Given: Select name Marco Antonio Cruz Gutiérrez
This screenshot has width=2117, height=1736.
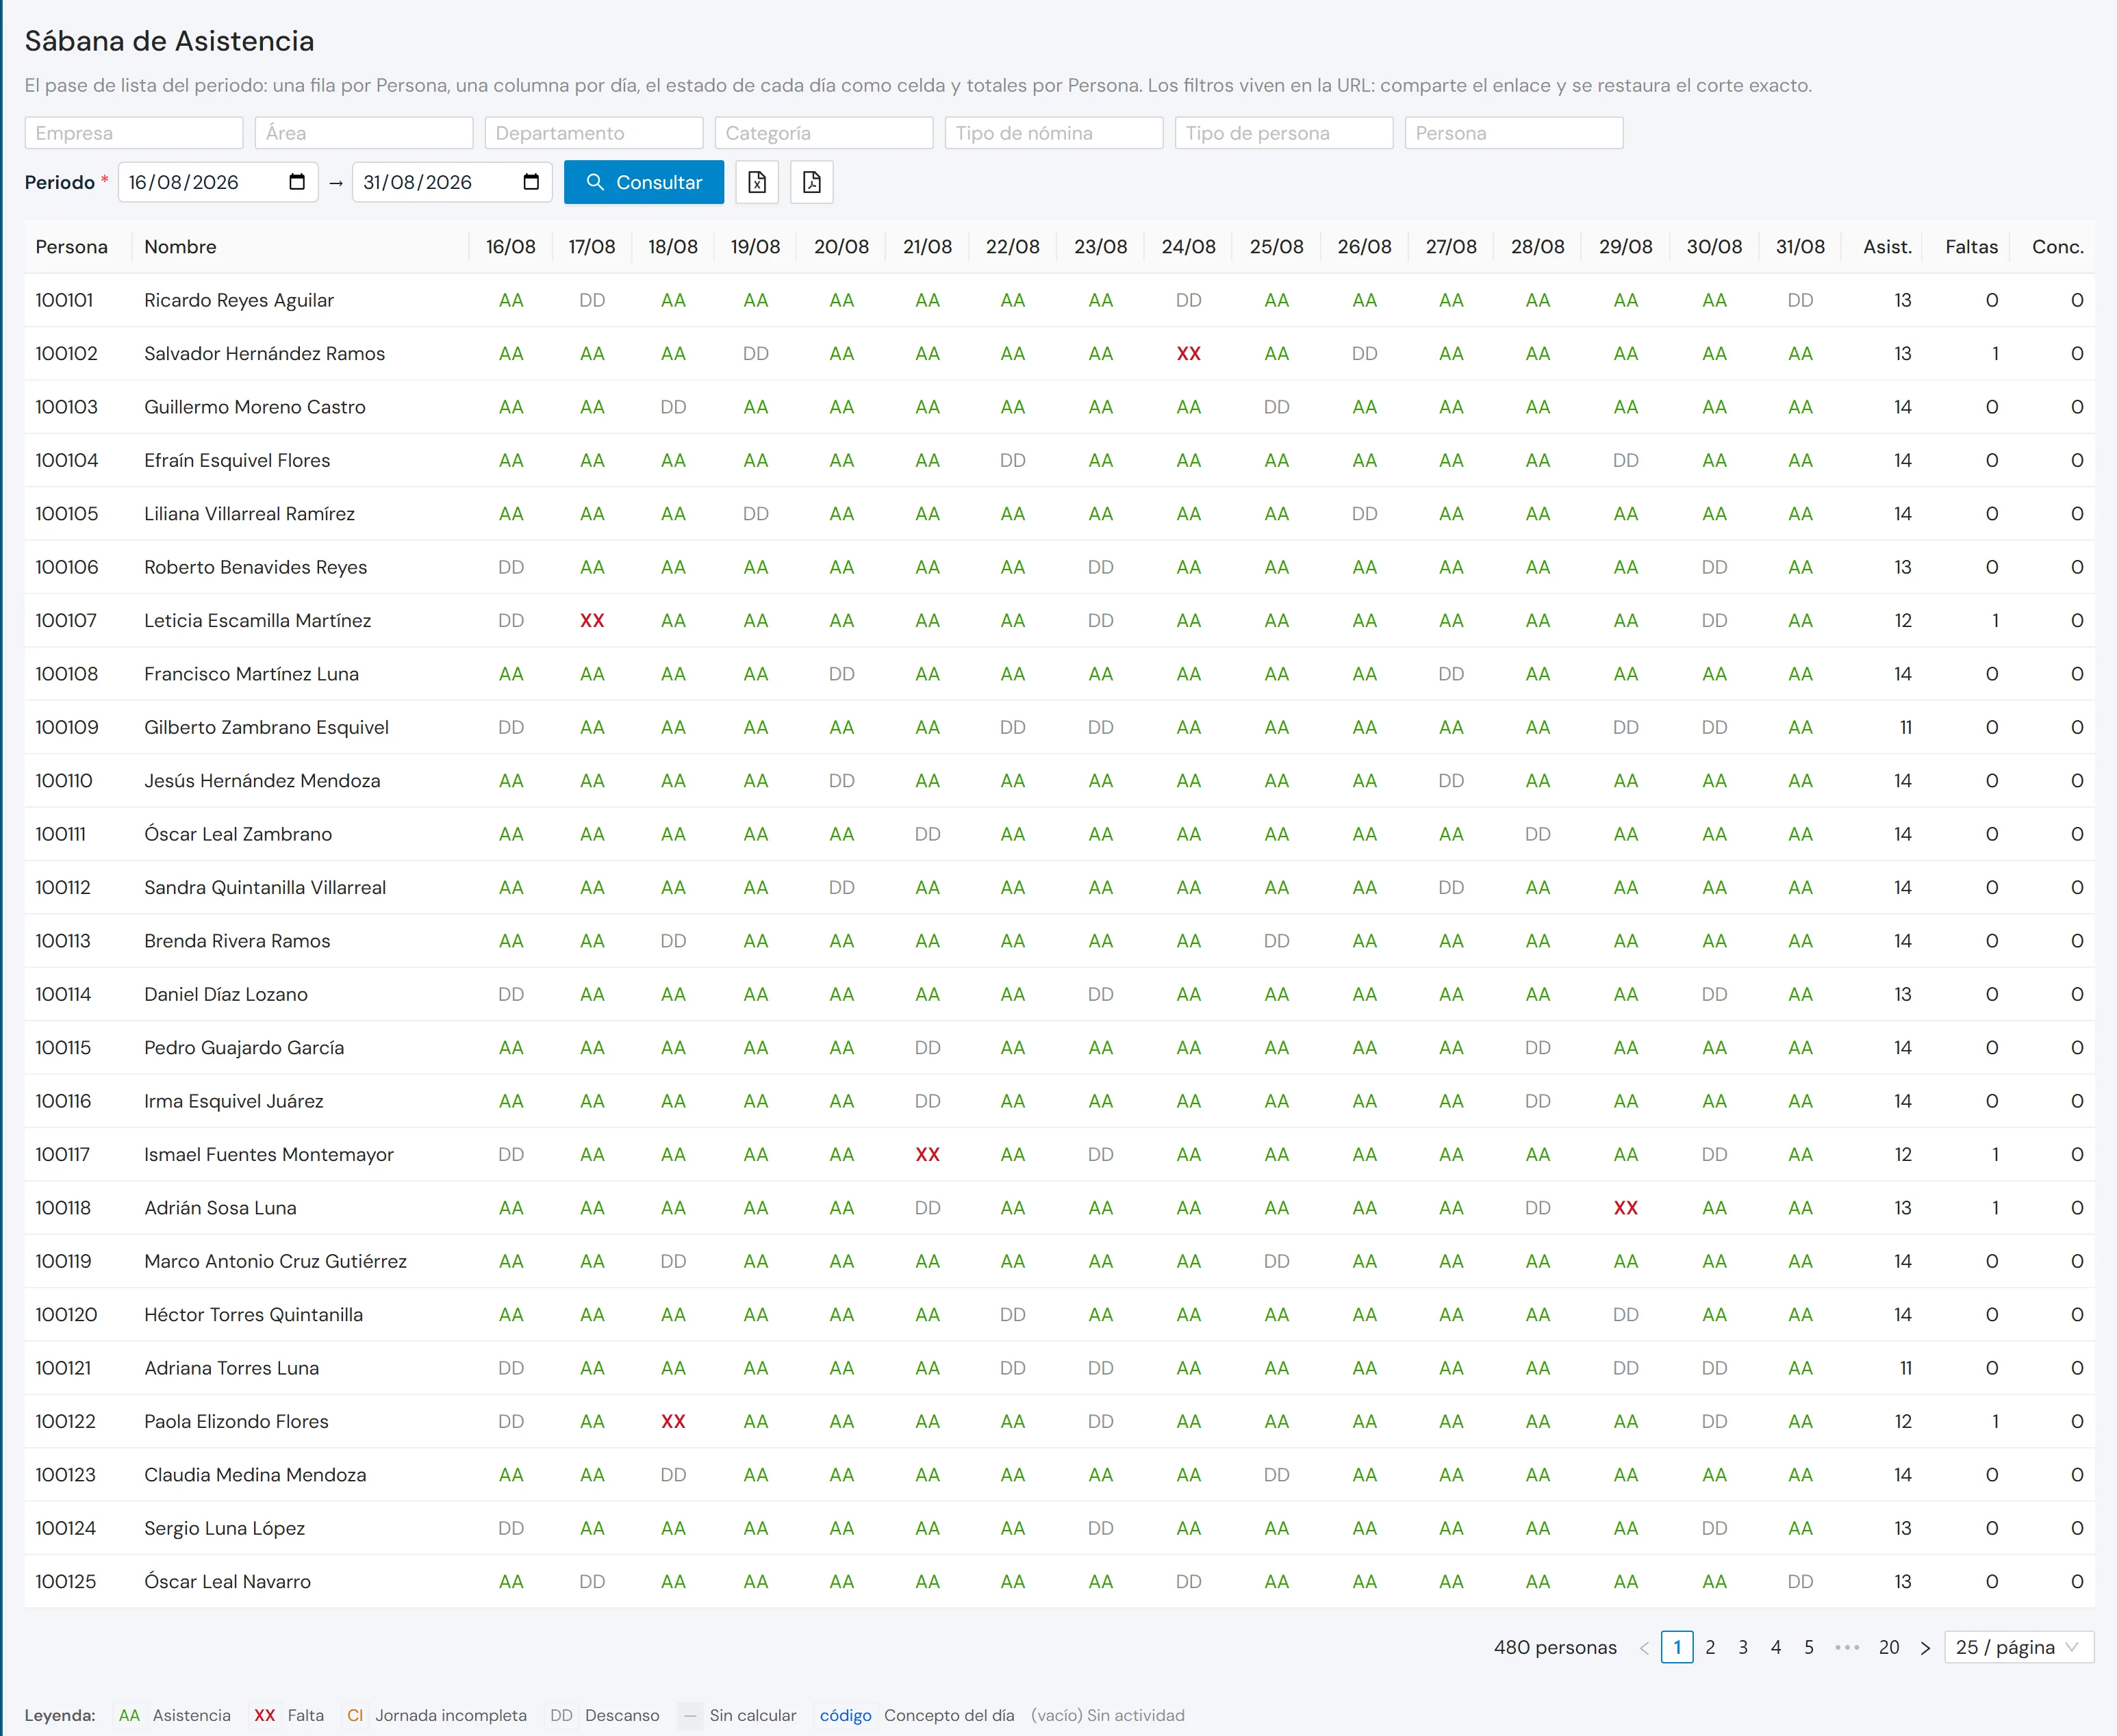Looking at the screenshot, I should click(275, 1262).
